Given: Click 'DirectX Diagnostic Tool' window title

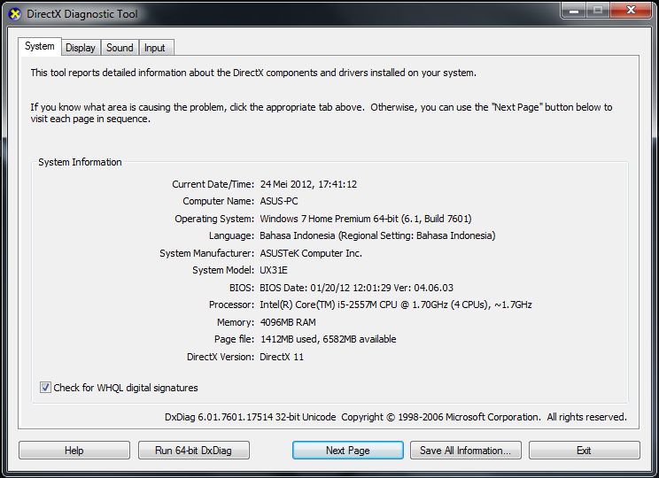Looking at the screenshot, I should (82, 14).
